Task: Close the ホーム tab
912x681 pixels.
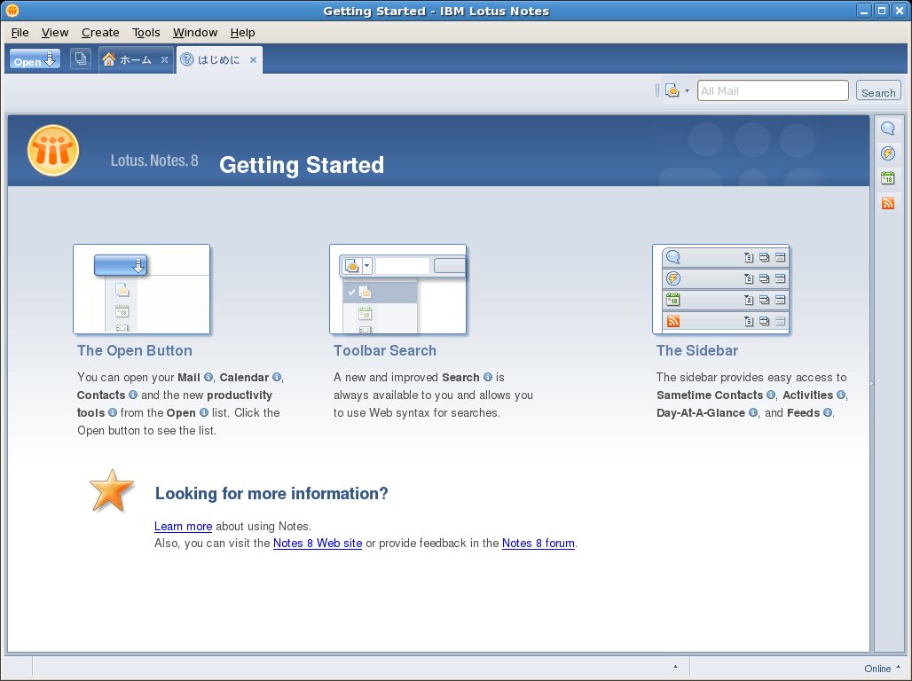Action: (x=165, y=59)
